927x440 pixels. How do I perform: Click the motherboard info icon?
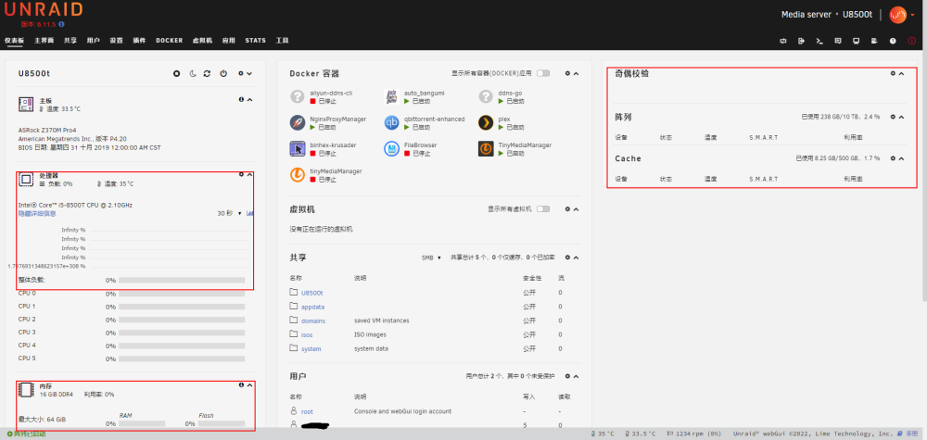241,100
